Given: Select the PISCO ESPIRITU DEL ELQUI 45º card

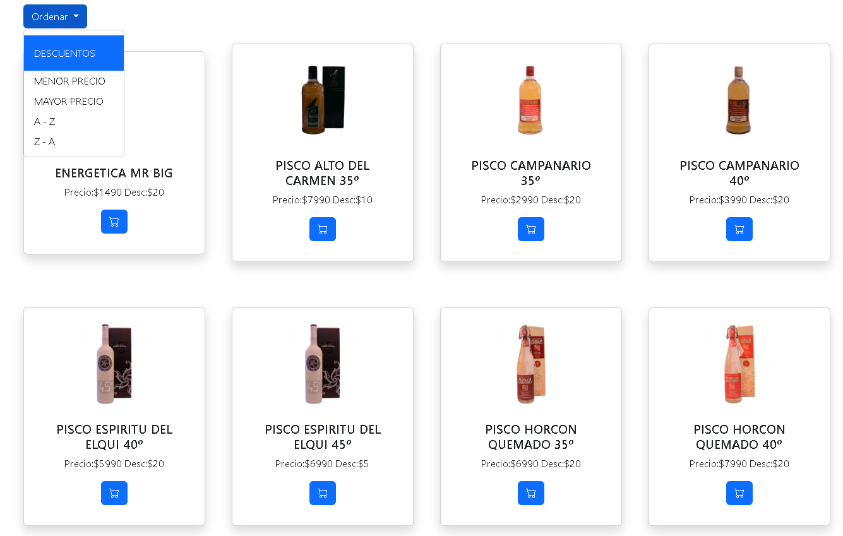Looking at the screenshot, I should pyautogui.click(x=322, y=417).
